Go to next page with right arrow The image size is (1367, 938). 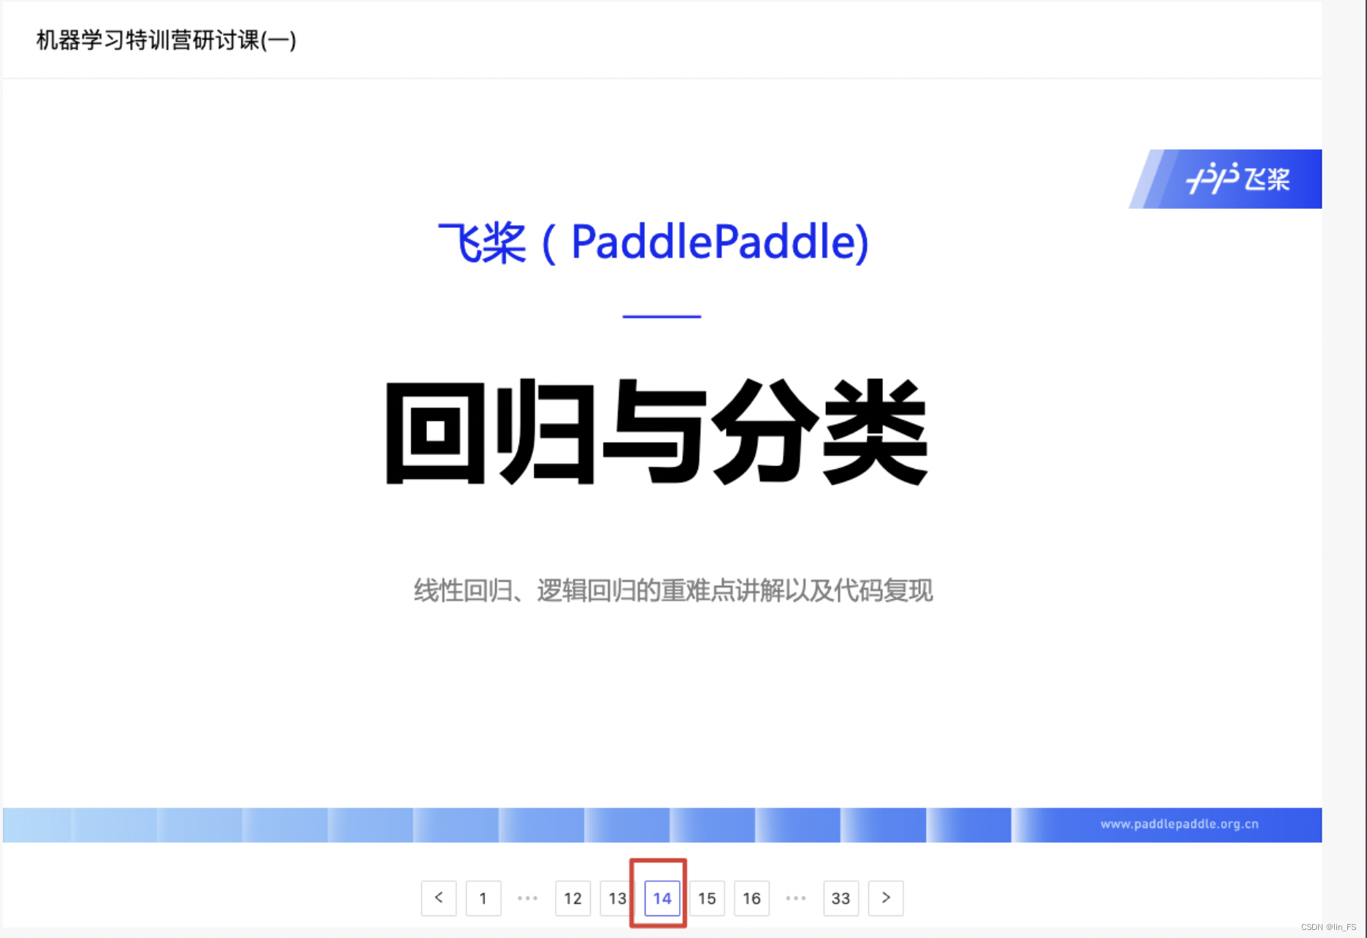pos(886,898)
